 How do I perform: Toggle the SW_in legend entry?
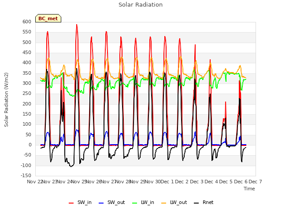pyautogui.click(x=80, y=202)
